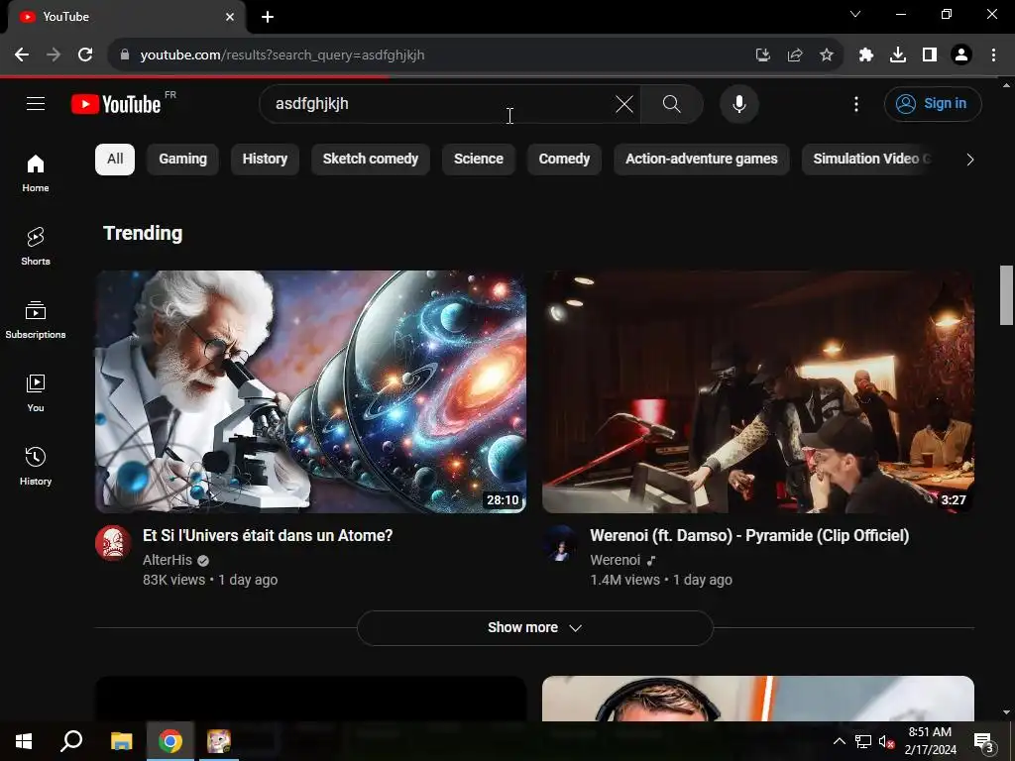Click the muted volume tray icon
The height and width of the screenshot is (761, 1015).
[x=886, y=741]
